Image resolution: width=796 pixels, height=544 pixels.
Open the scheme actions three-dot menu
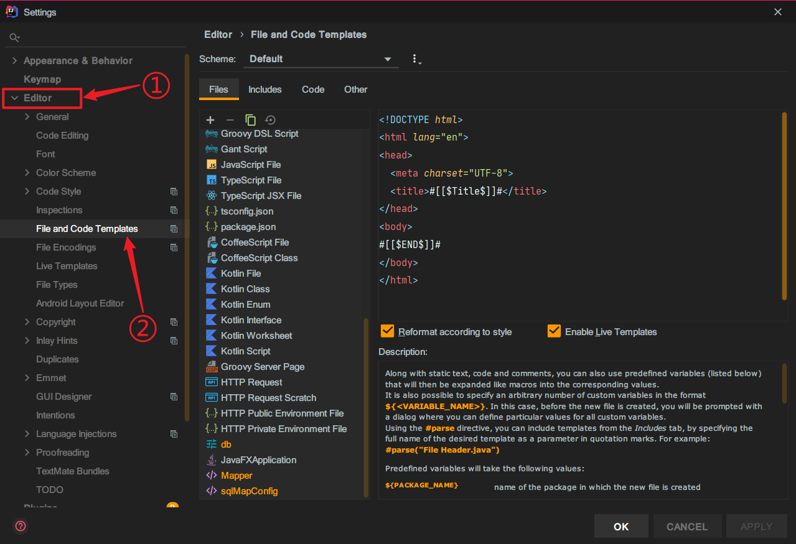tap(416, 59)
